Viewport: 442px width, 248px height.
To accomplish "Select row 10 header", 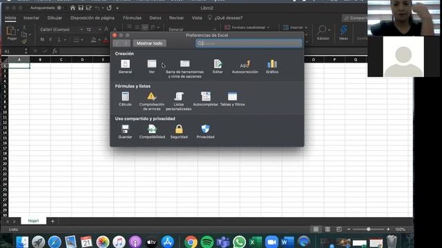I will pos(5,112).
